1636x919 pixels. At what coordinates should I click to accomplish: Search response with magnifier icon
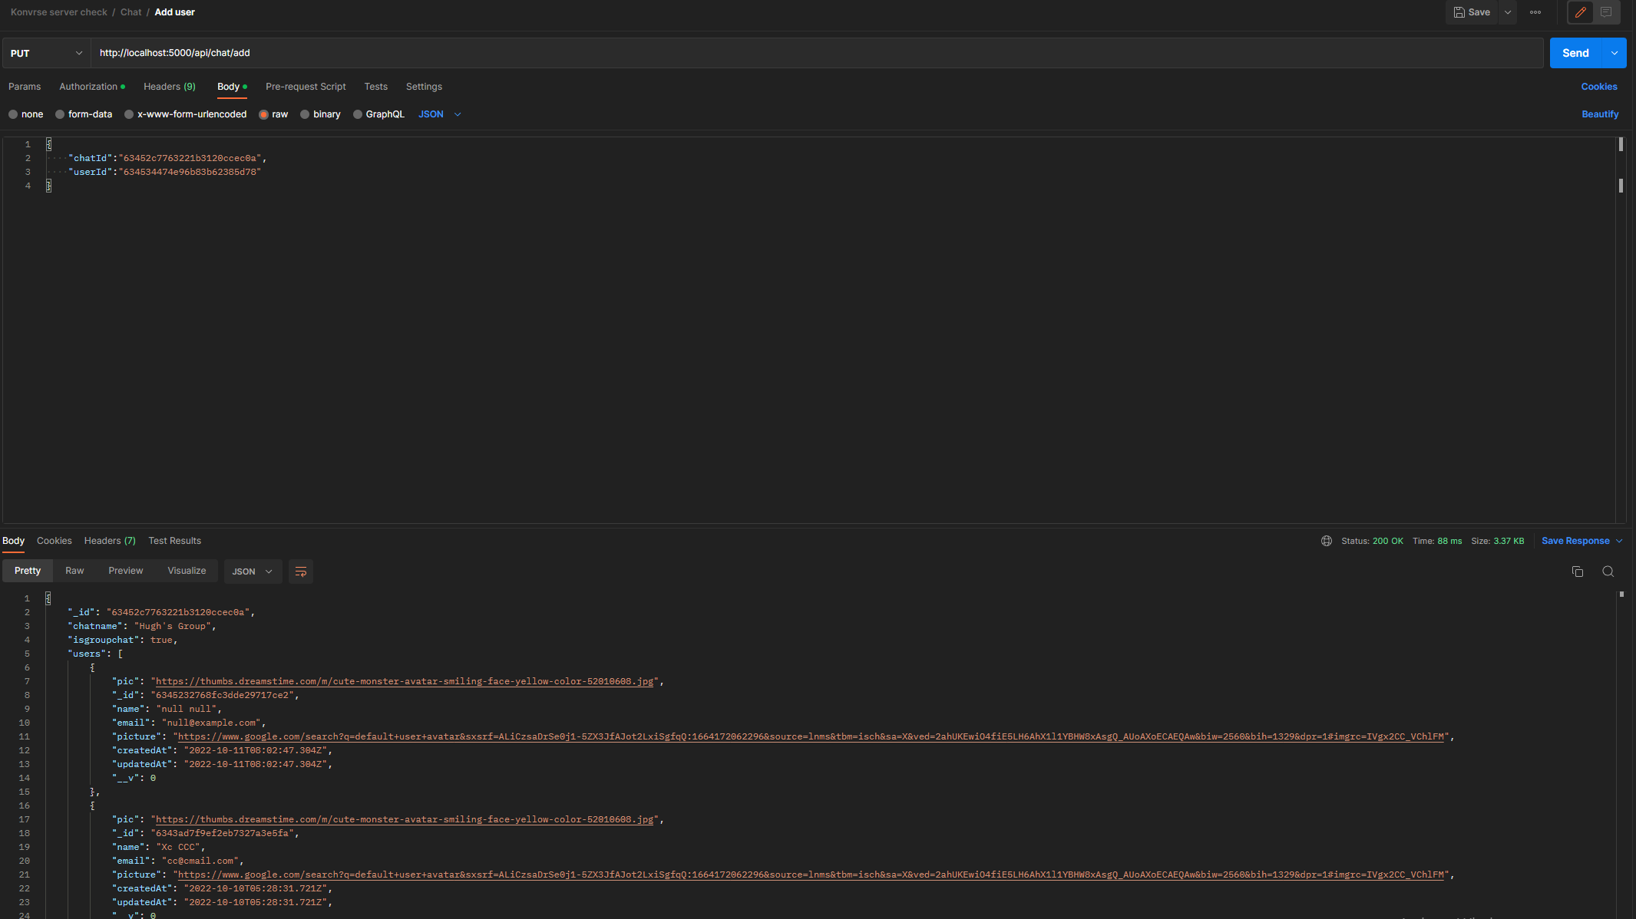[1608, 571]
